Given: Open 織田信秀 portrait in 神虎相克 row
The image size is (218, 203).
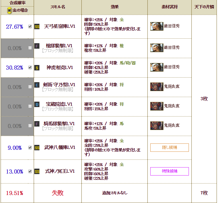Looking at the screenshot, I should pyautogui.click(x=157, y=67).
